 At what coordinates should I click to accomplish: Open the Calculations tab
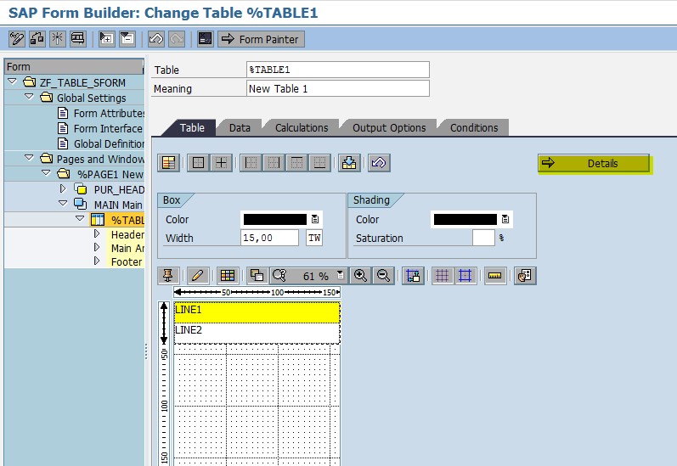pos(302,127)
